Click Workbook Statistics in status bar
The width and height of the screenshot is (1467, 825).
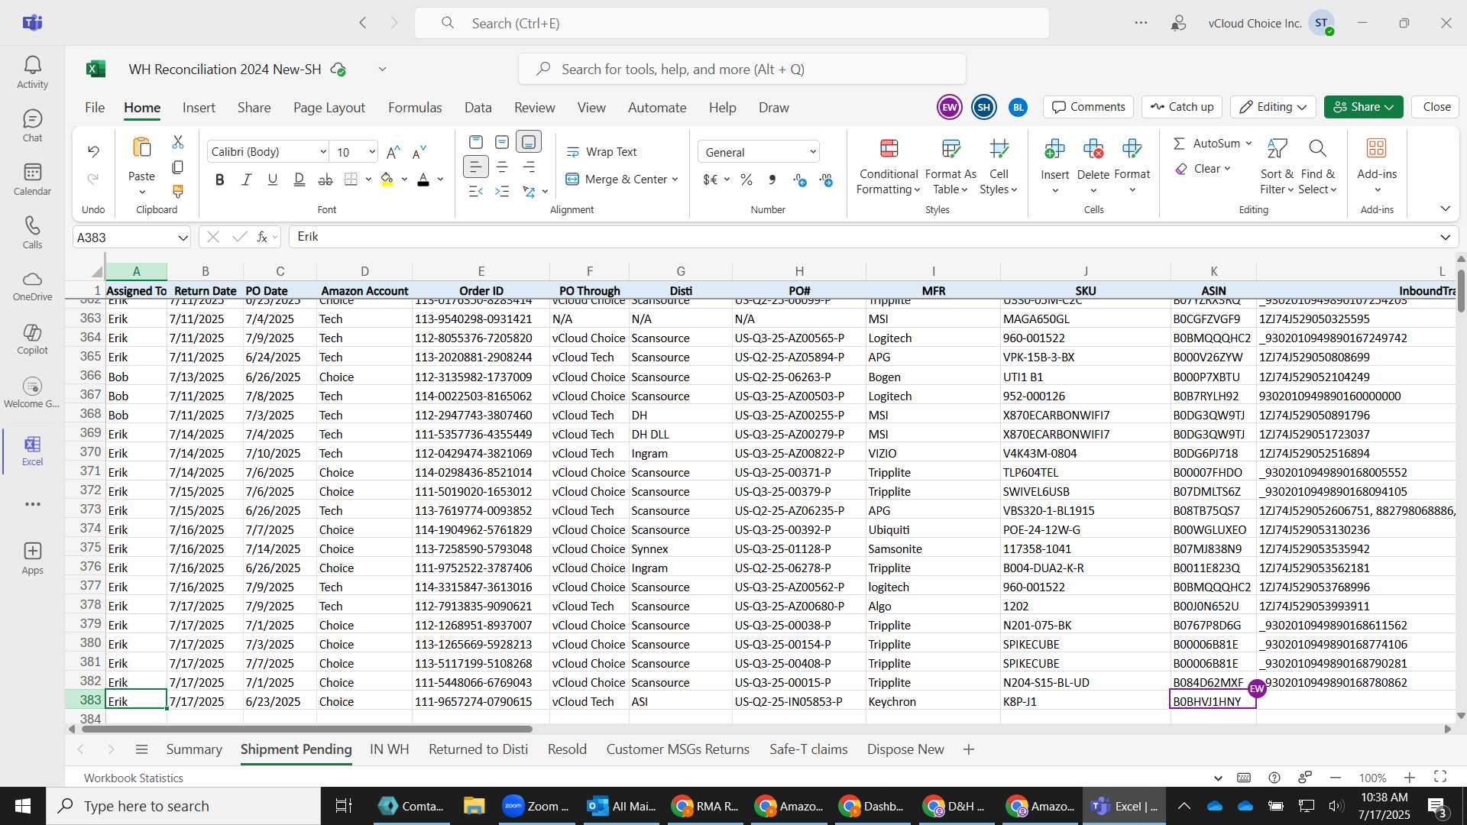click(134, 778)
